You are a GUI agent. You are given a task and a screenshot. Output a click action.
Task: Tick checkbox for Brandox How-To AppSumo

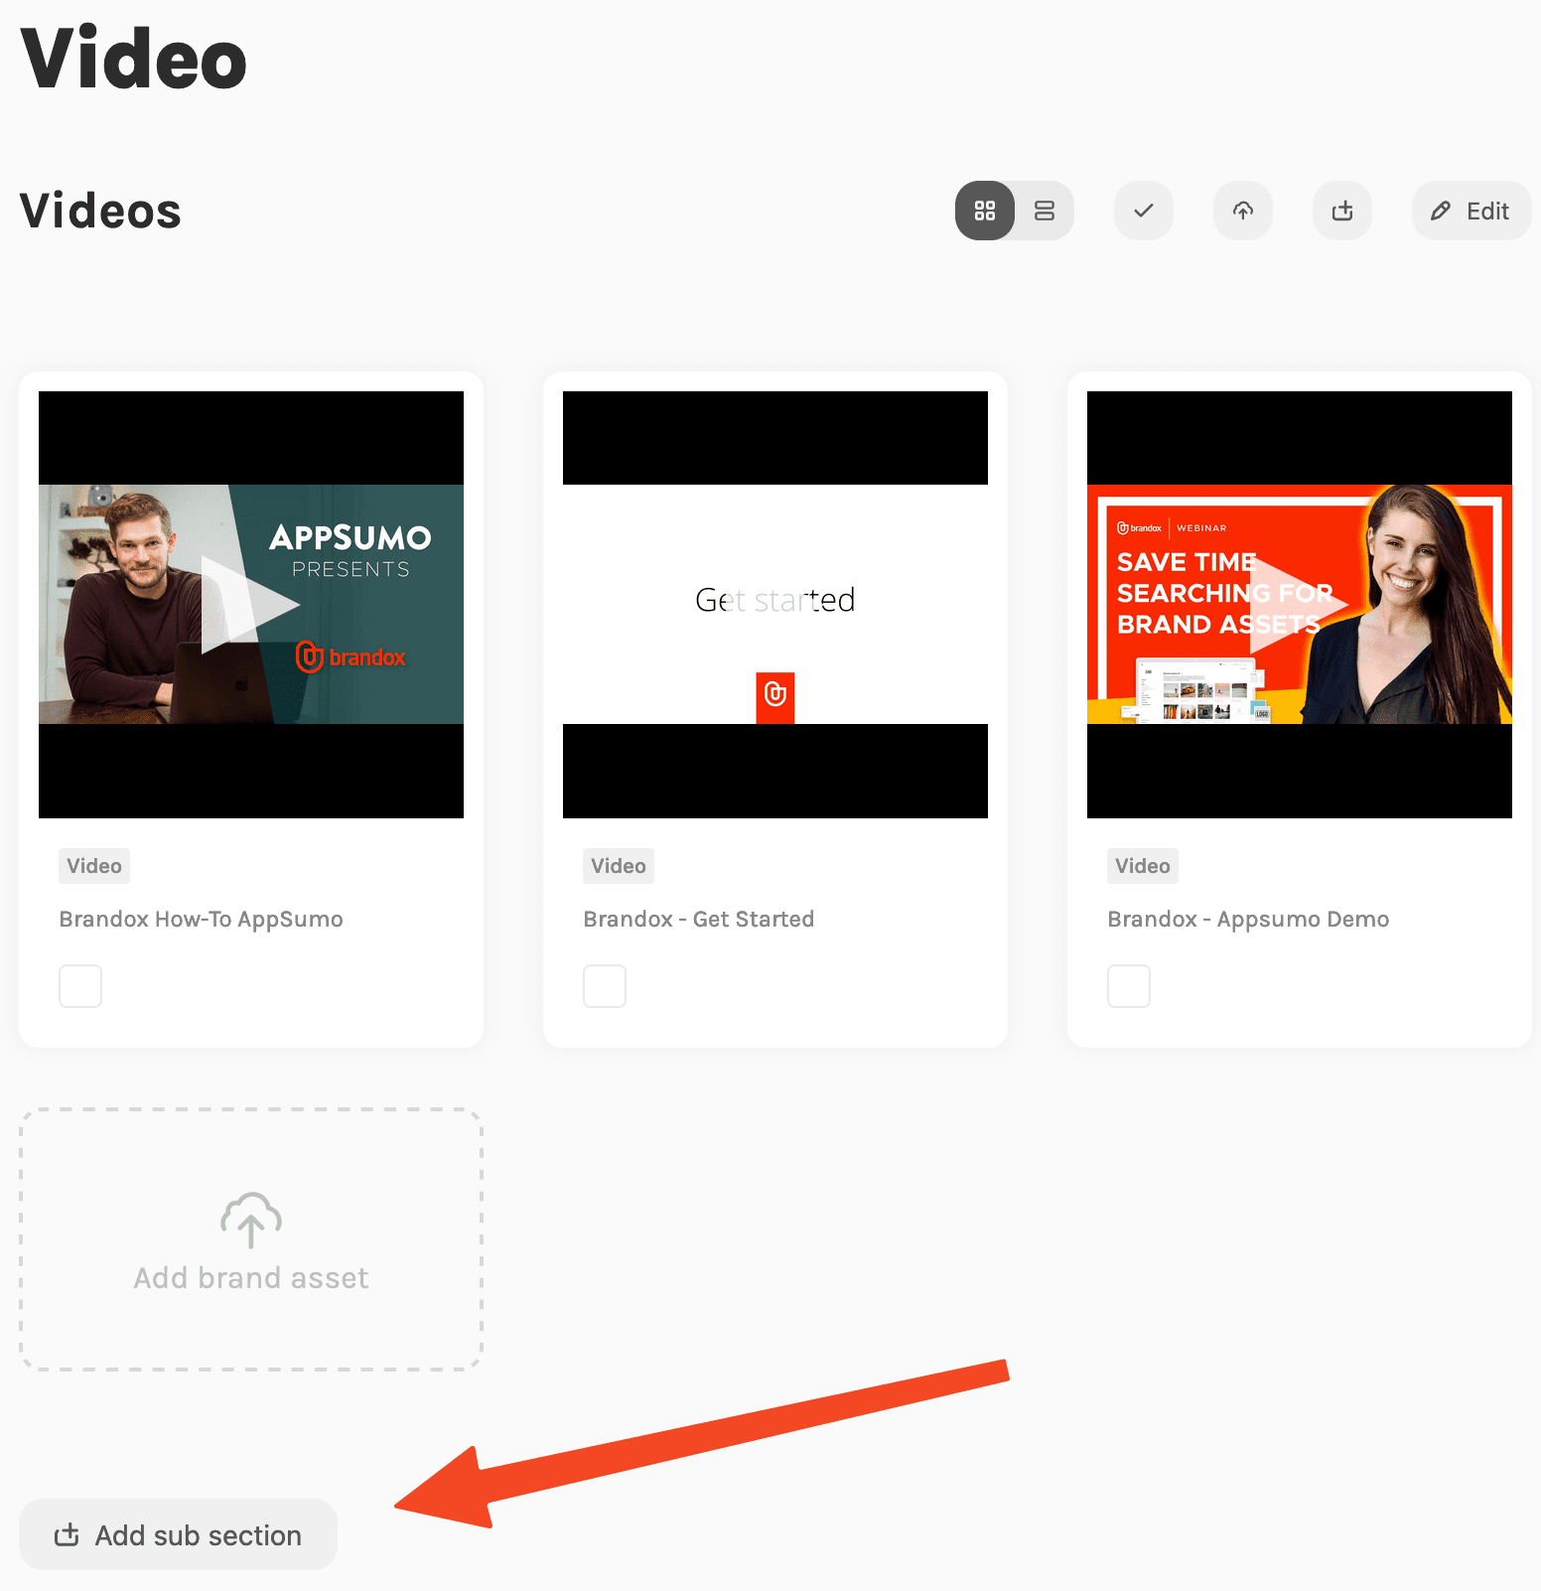tap(80, 986)
